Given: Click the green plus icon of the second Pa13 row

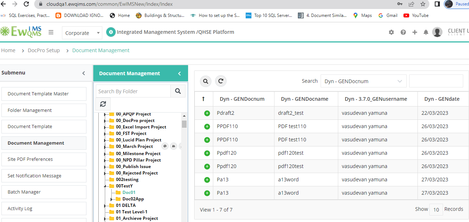Looking at the screenshot, I should pyautogui.click(x=207, y=193).
